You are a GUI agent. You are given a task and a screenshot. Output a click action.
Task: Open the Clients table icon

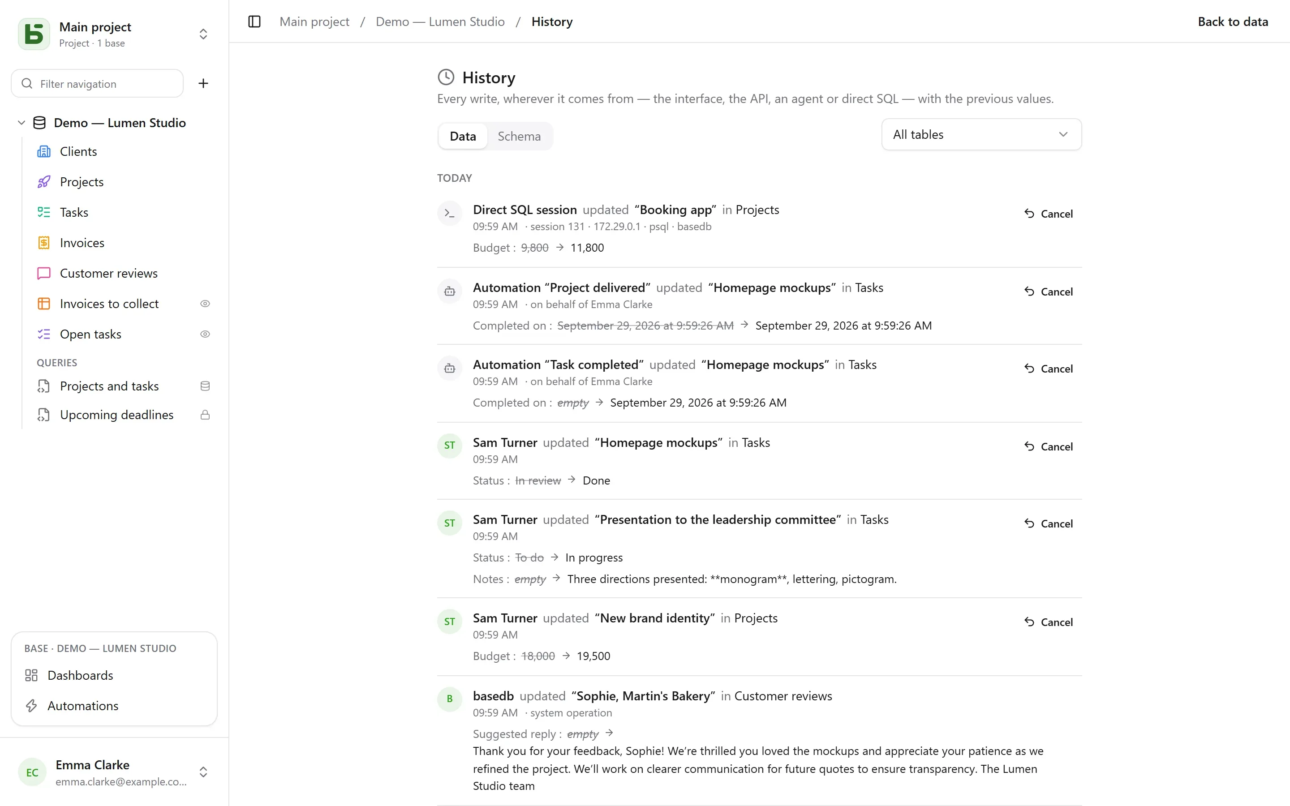pyautogui.click(x=44, y=152)
